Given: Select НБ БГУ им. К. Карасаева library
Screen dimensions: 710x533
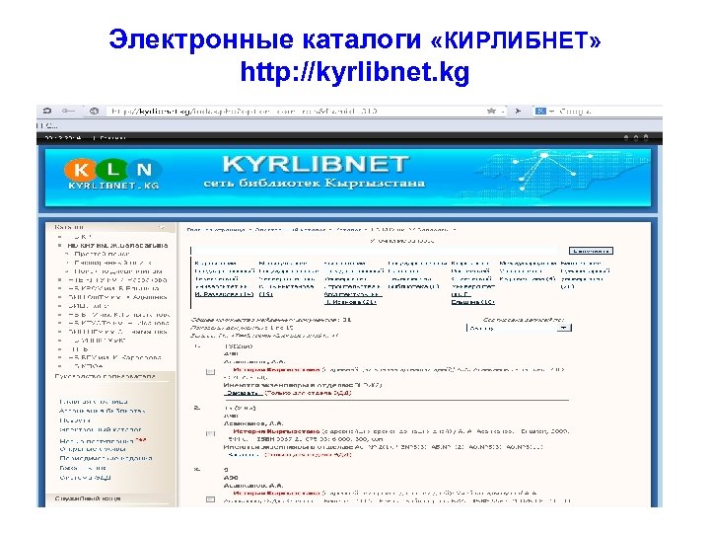Looking at the screenshot, I should point(114,357).
